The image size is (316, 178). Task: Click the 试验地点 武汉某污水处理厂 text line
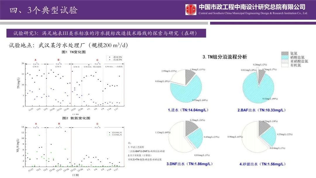[69, 45]
